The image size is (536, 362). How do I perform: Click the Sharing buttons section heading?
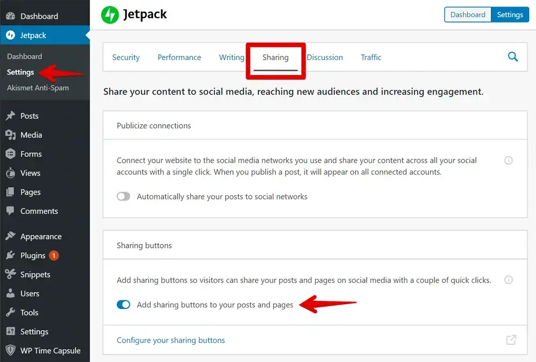(144, 245)
